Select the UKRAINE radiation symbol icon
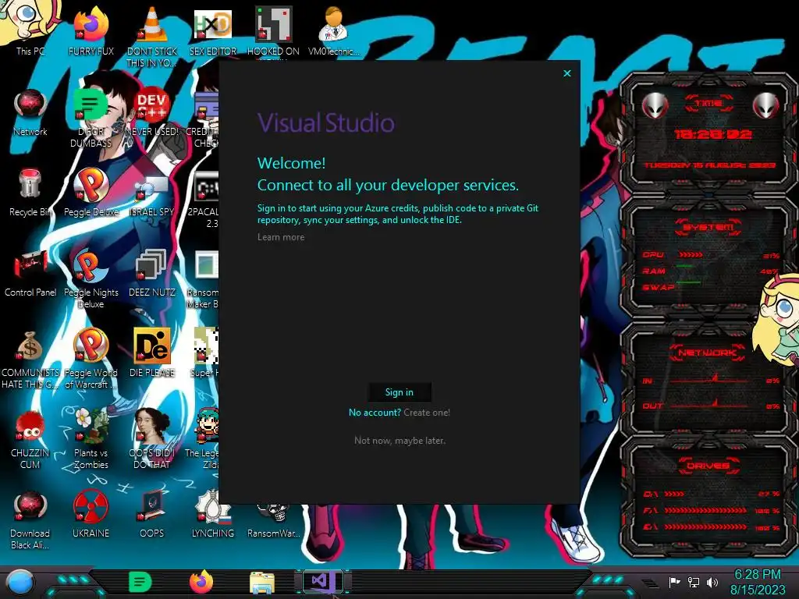799x599 pixels. [x=91, y=513]
